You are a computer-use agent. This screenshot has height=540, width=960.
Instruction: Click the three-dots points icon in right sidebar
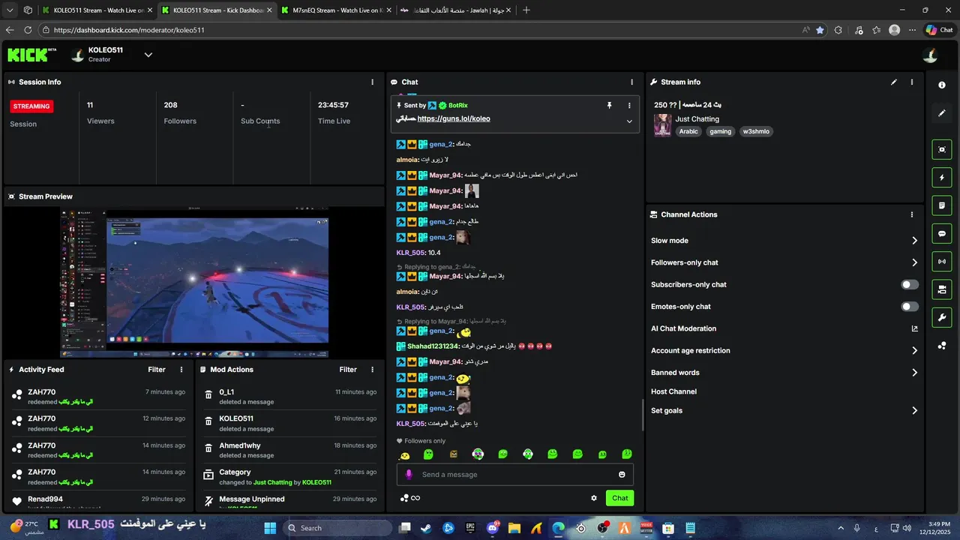[x=942, y=346]
